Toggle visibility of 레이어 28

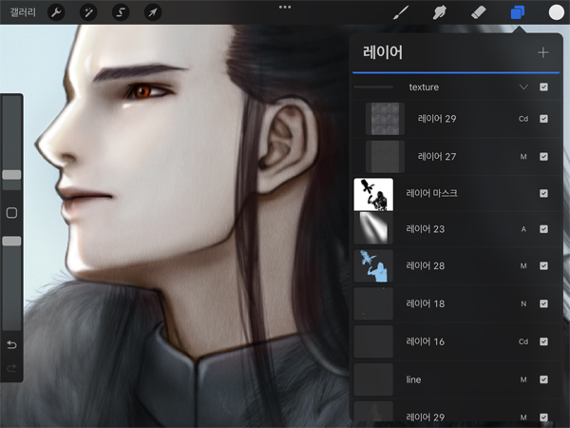coord(543,266)
